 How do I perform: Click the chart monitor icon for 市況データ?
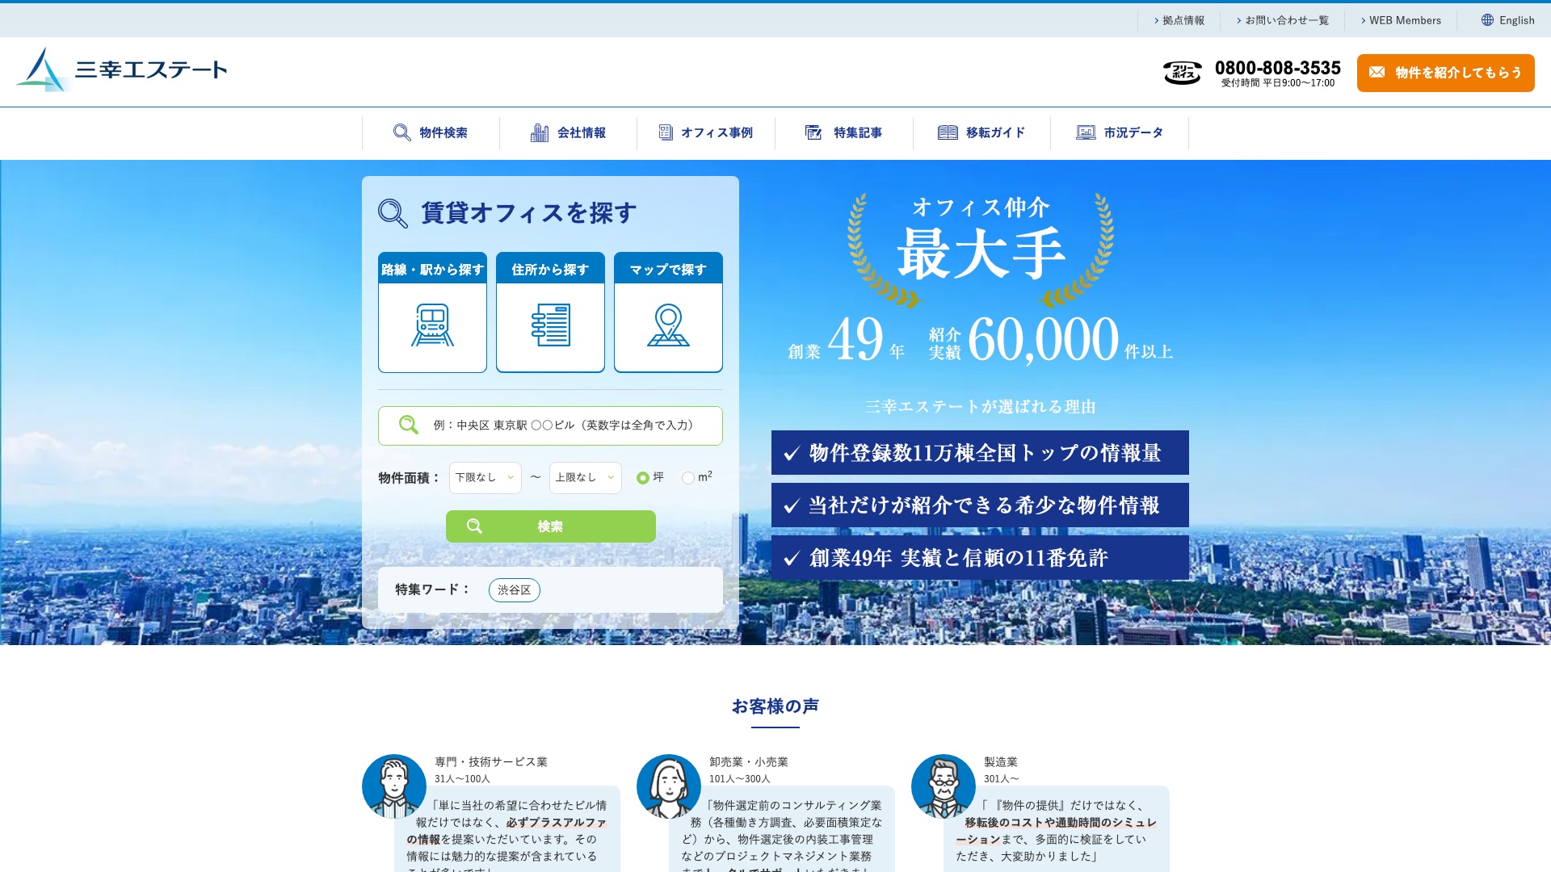tap(1086, 132)
